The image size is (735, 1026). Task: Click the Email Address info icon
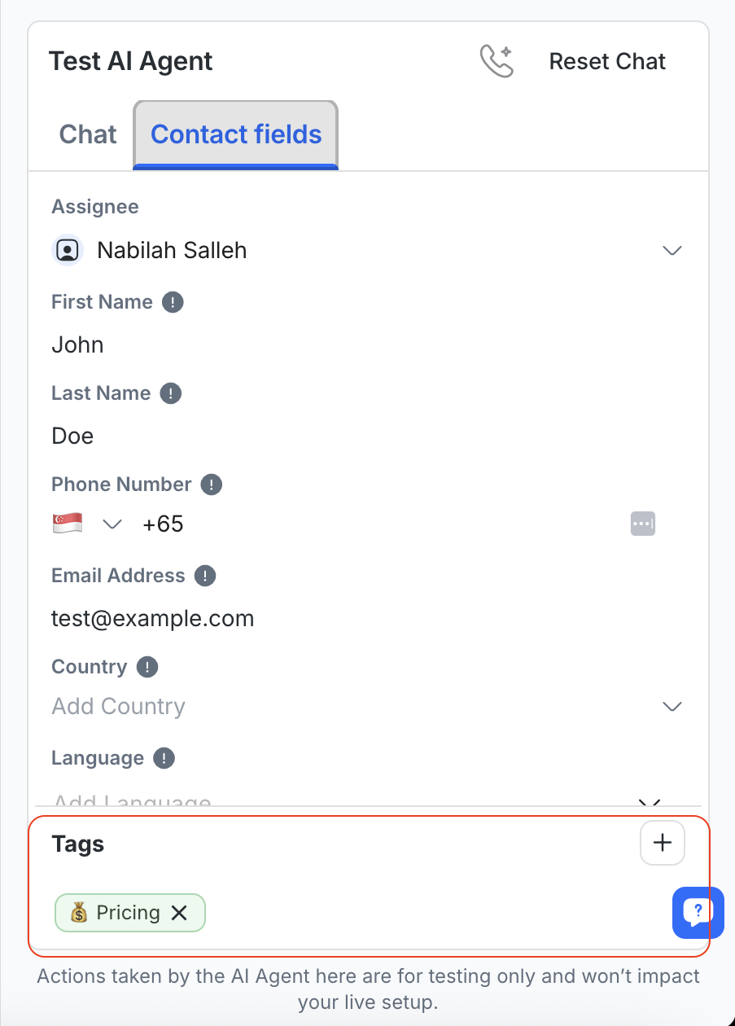click(205, 576)
